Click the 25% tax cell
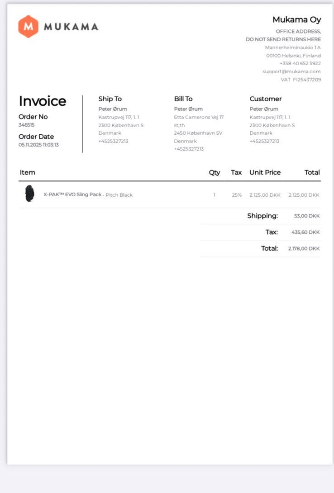334x493 pixels. pyautogui.click(x=237, y=195)
